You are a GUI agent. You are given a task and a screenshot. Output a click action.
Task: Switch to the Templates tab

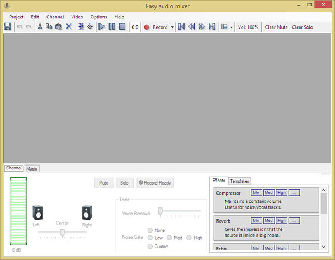coord(239,181)
